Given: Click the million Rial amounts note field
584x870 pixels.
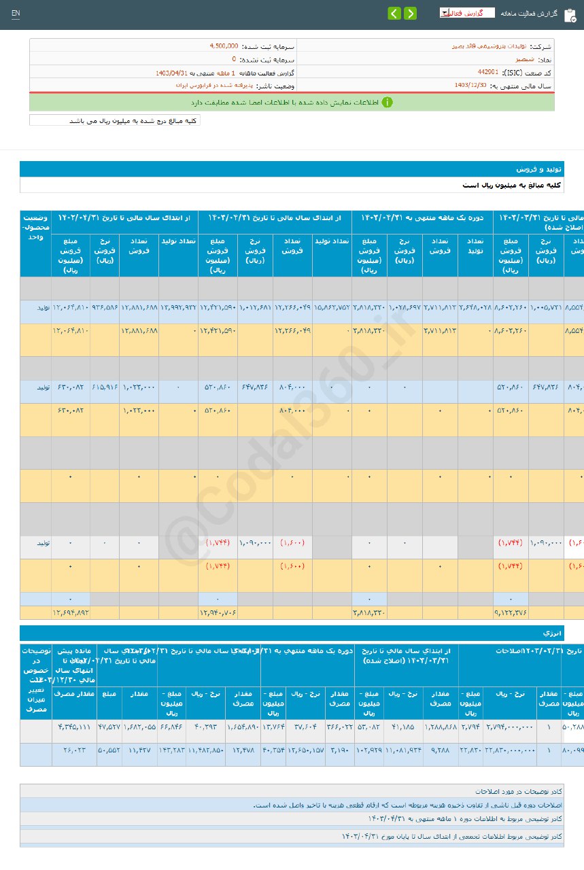Looking at the screenshot, I should (115, 120).
